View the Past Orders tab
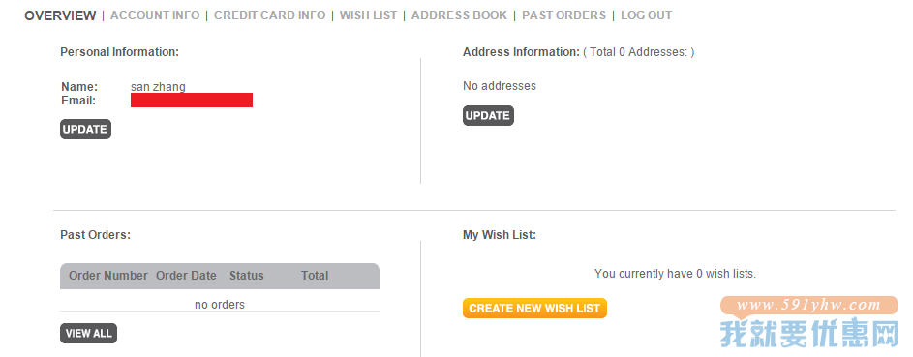The height and width of the screenshot is (357, 913). click(x=563, y=15)
